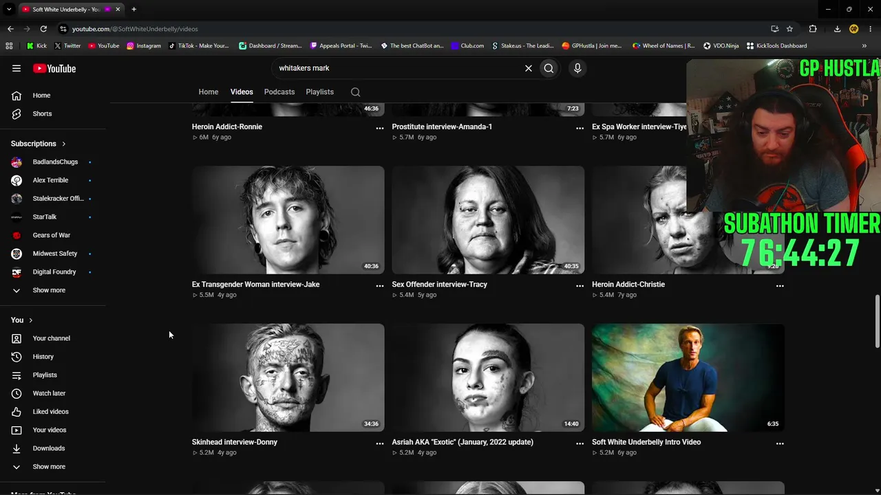Play the Ex Transgender Woman interview-Jake thumbnail
The image size is (881, 495).
pos(288,220)
